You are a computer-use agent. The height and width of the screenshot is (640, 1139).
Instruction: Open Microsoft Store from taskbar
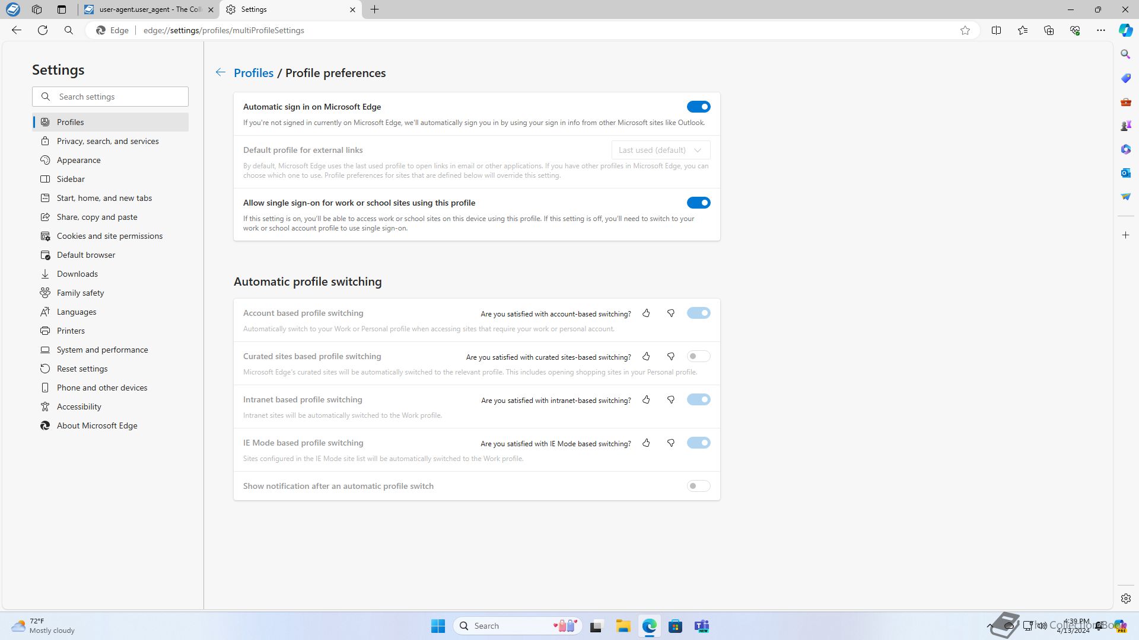(675, 626)
